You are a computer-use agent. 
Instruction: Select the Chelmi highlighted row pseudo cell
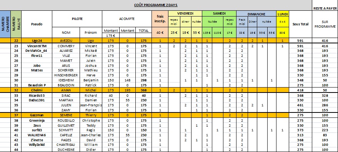click(37, 90)
